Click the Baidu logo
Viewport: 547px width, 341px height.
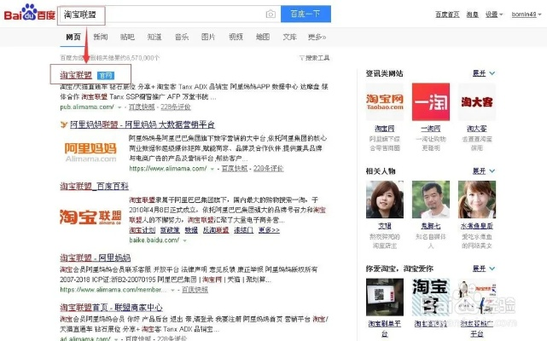point(29,14)
